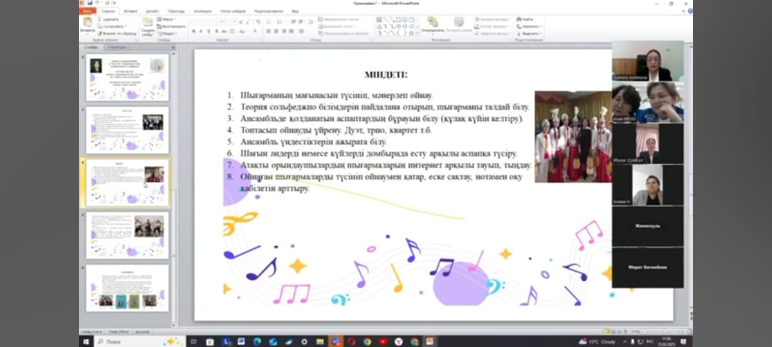Toggle underline text formatting

[208, 31]
